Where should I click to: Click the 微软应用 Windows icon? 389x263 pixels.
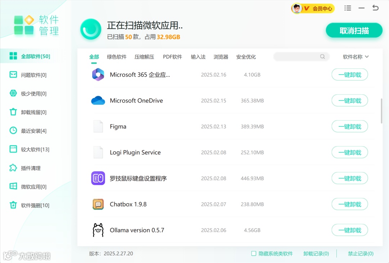(x=13, y=186)
